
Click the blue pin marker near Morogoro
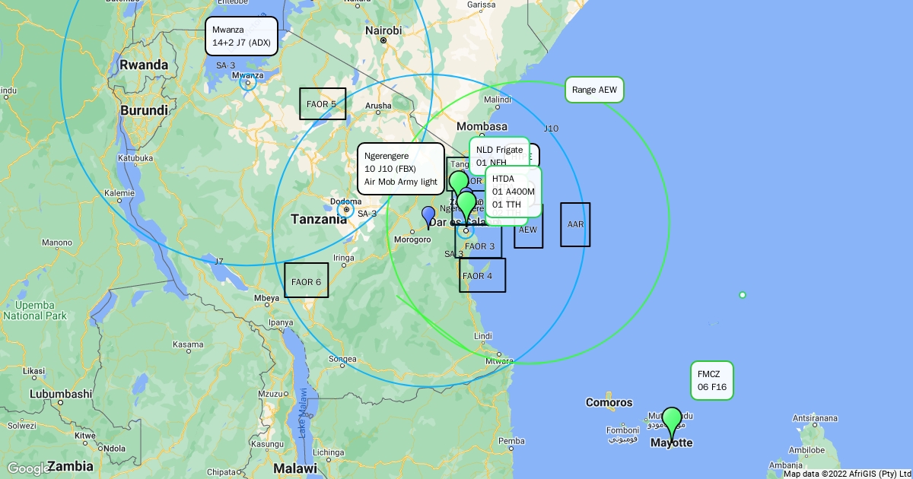[428, 217]
